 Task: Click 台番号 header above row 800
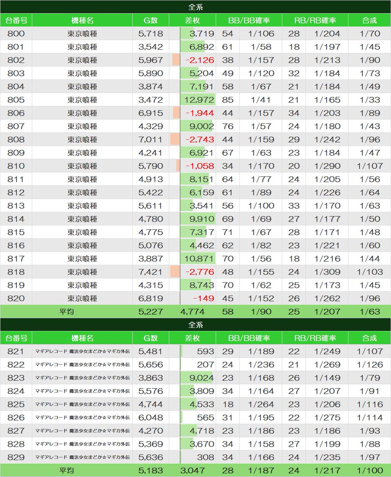pyautogui.click(x=16, y=20)
